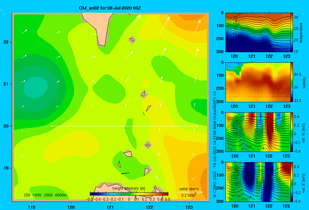This screenshot has height=210, width=309.
Task: Click the main map latitude label '20'
Action: [6, 126]
